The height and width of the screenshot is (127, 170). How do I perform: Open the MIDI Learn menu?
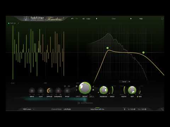pos(27,109)
